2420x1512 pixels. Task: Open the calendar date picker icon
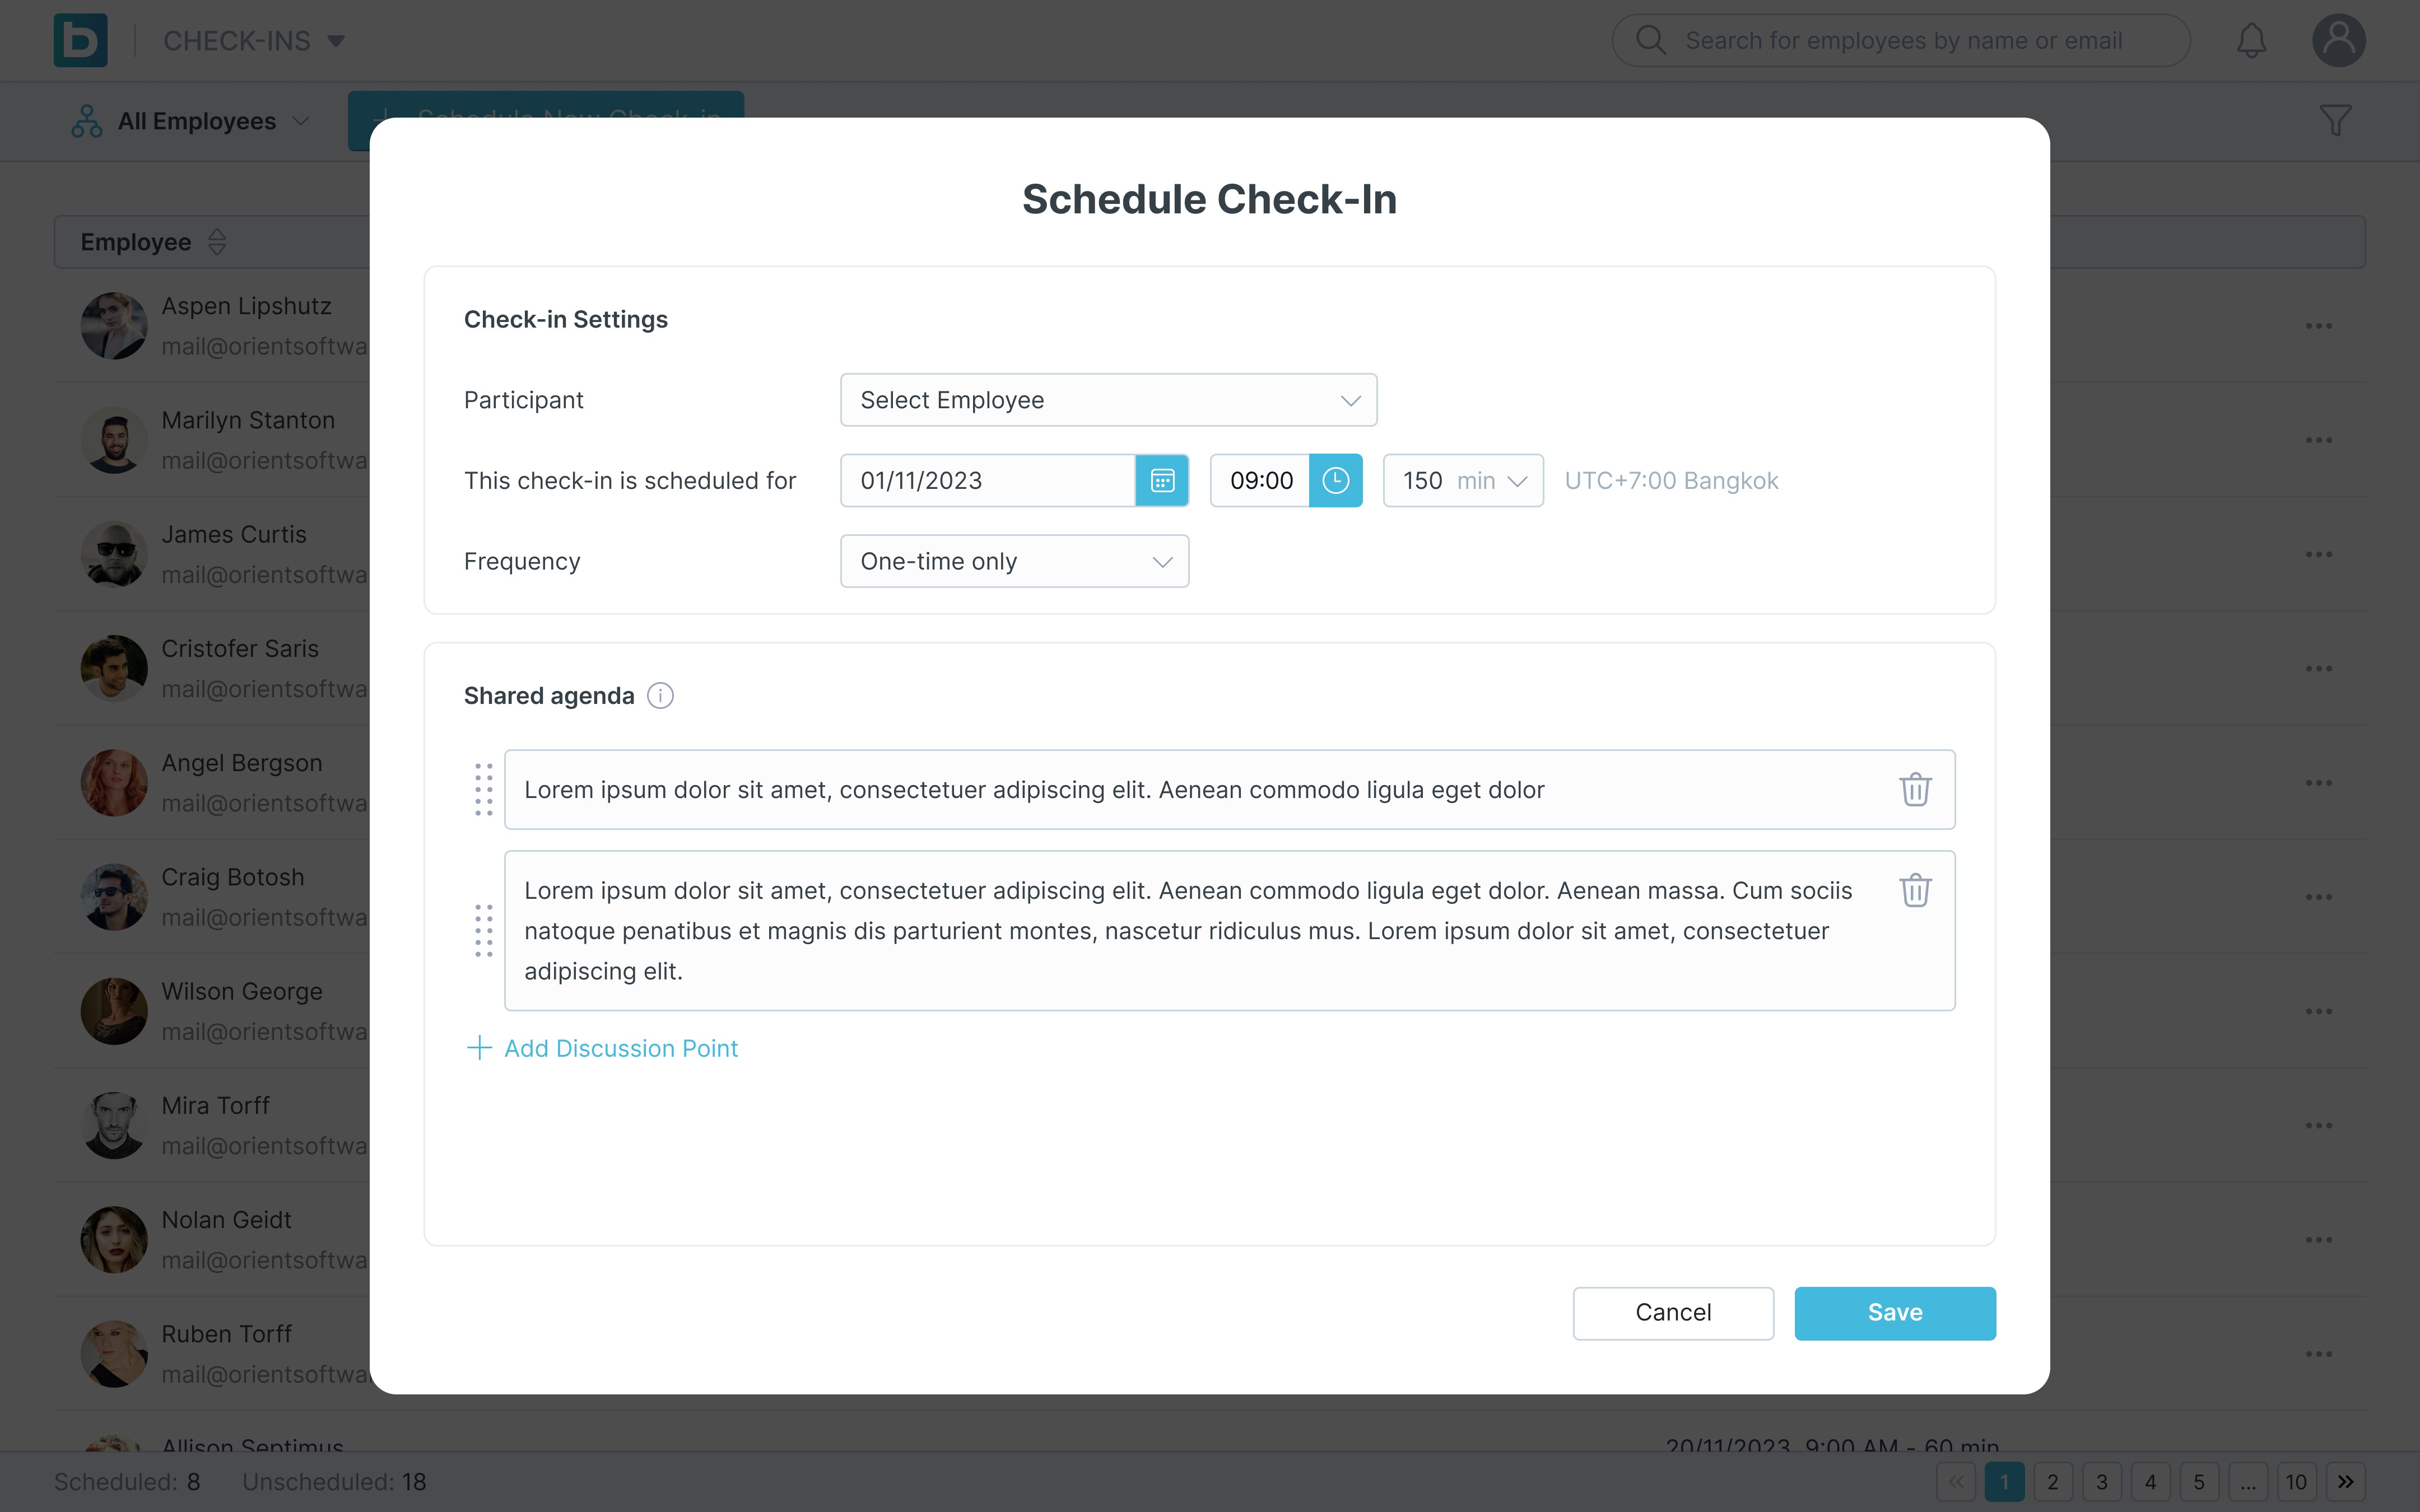[x=1162, y=481]
